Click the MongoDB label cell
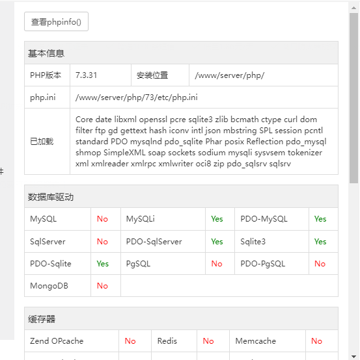 57,286
